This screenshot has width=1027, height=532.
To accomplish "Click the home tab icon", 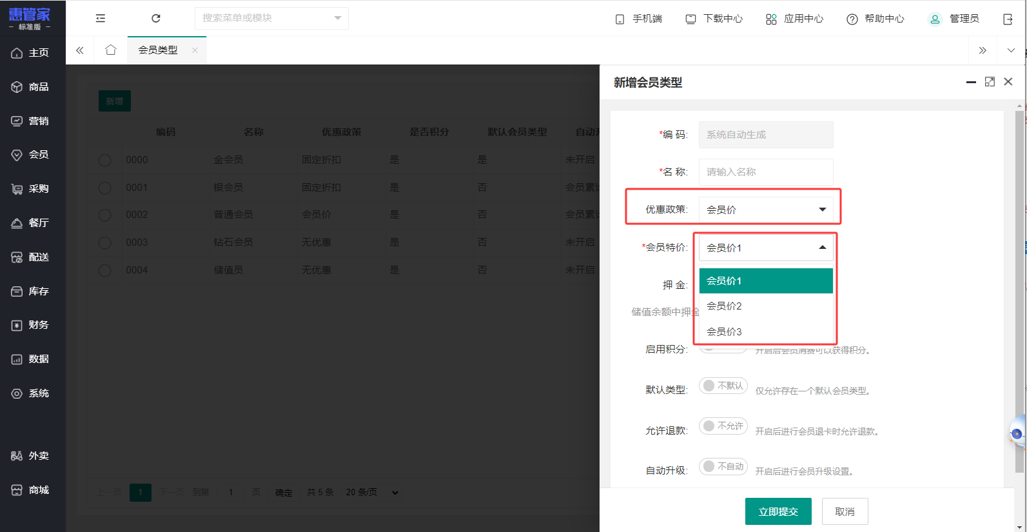I will 111,50.
